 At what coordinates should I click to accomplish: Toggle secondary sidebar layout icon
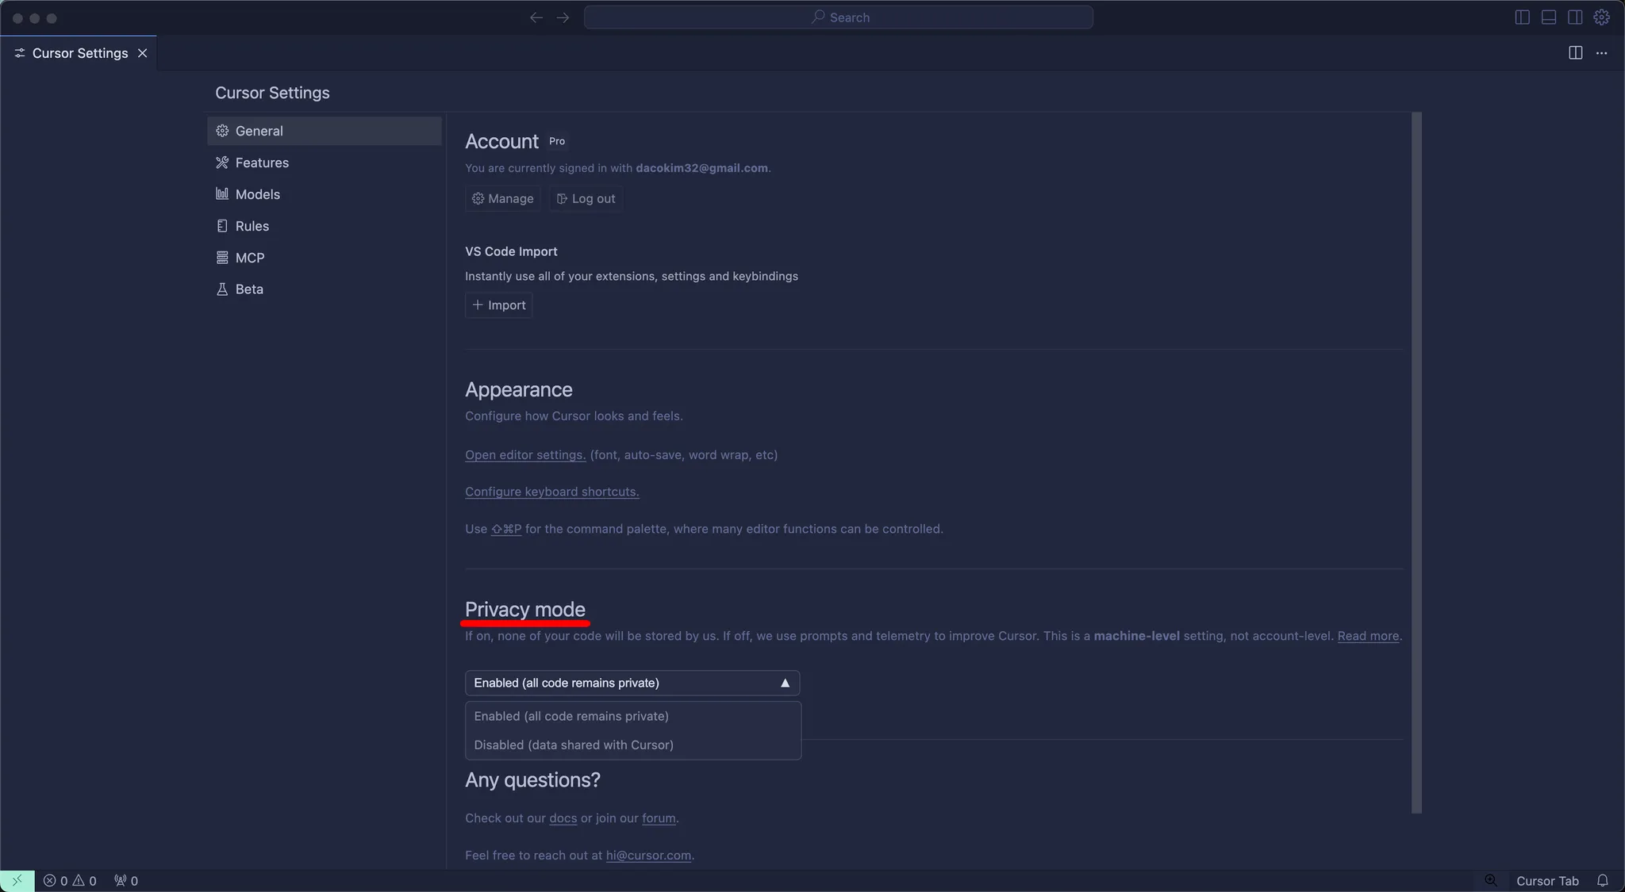(x=1575, y=17)
